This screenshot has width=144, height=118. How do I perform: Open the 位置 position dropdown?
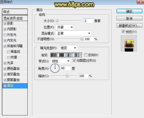(x=65, y=27)
